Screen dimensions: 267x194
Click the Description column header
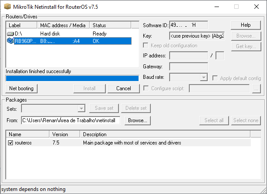click(165, 134)
